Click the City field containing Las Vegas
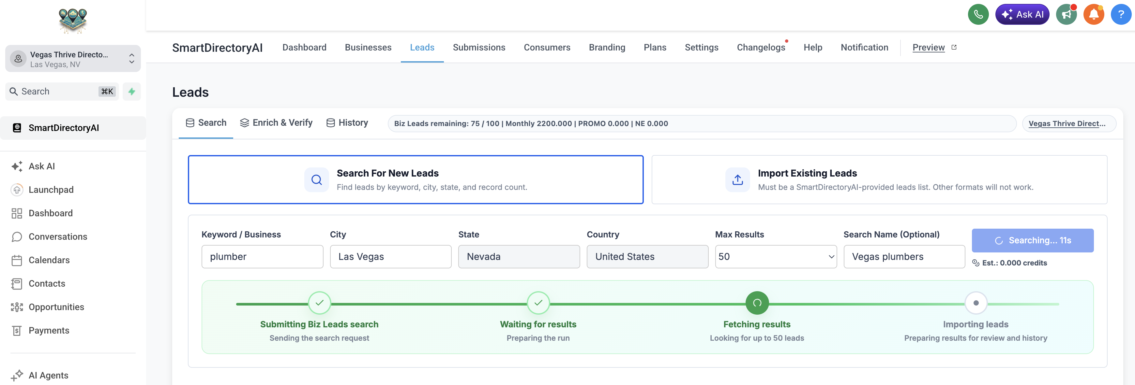1135x385 pixels. (x=390, y=257)
